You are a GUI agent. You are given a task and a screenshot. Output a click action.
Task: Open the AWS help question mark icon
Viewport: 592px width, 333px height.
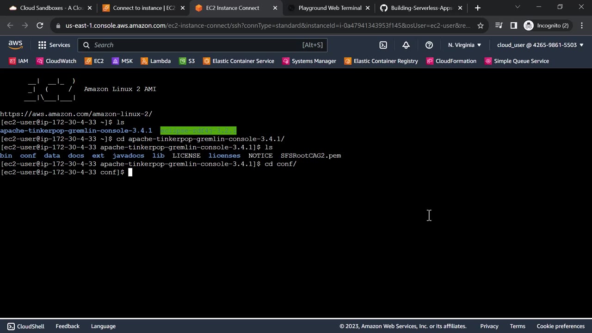click(x=429, y=45)
